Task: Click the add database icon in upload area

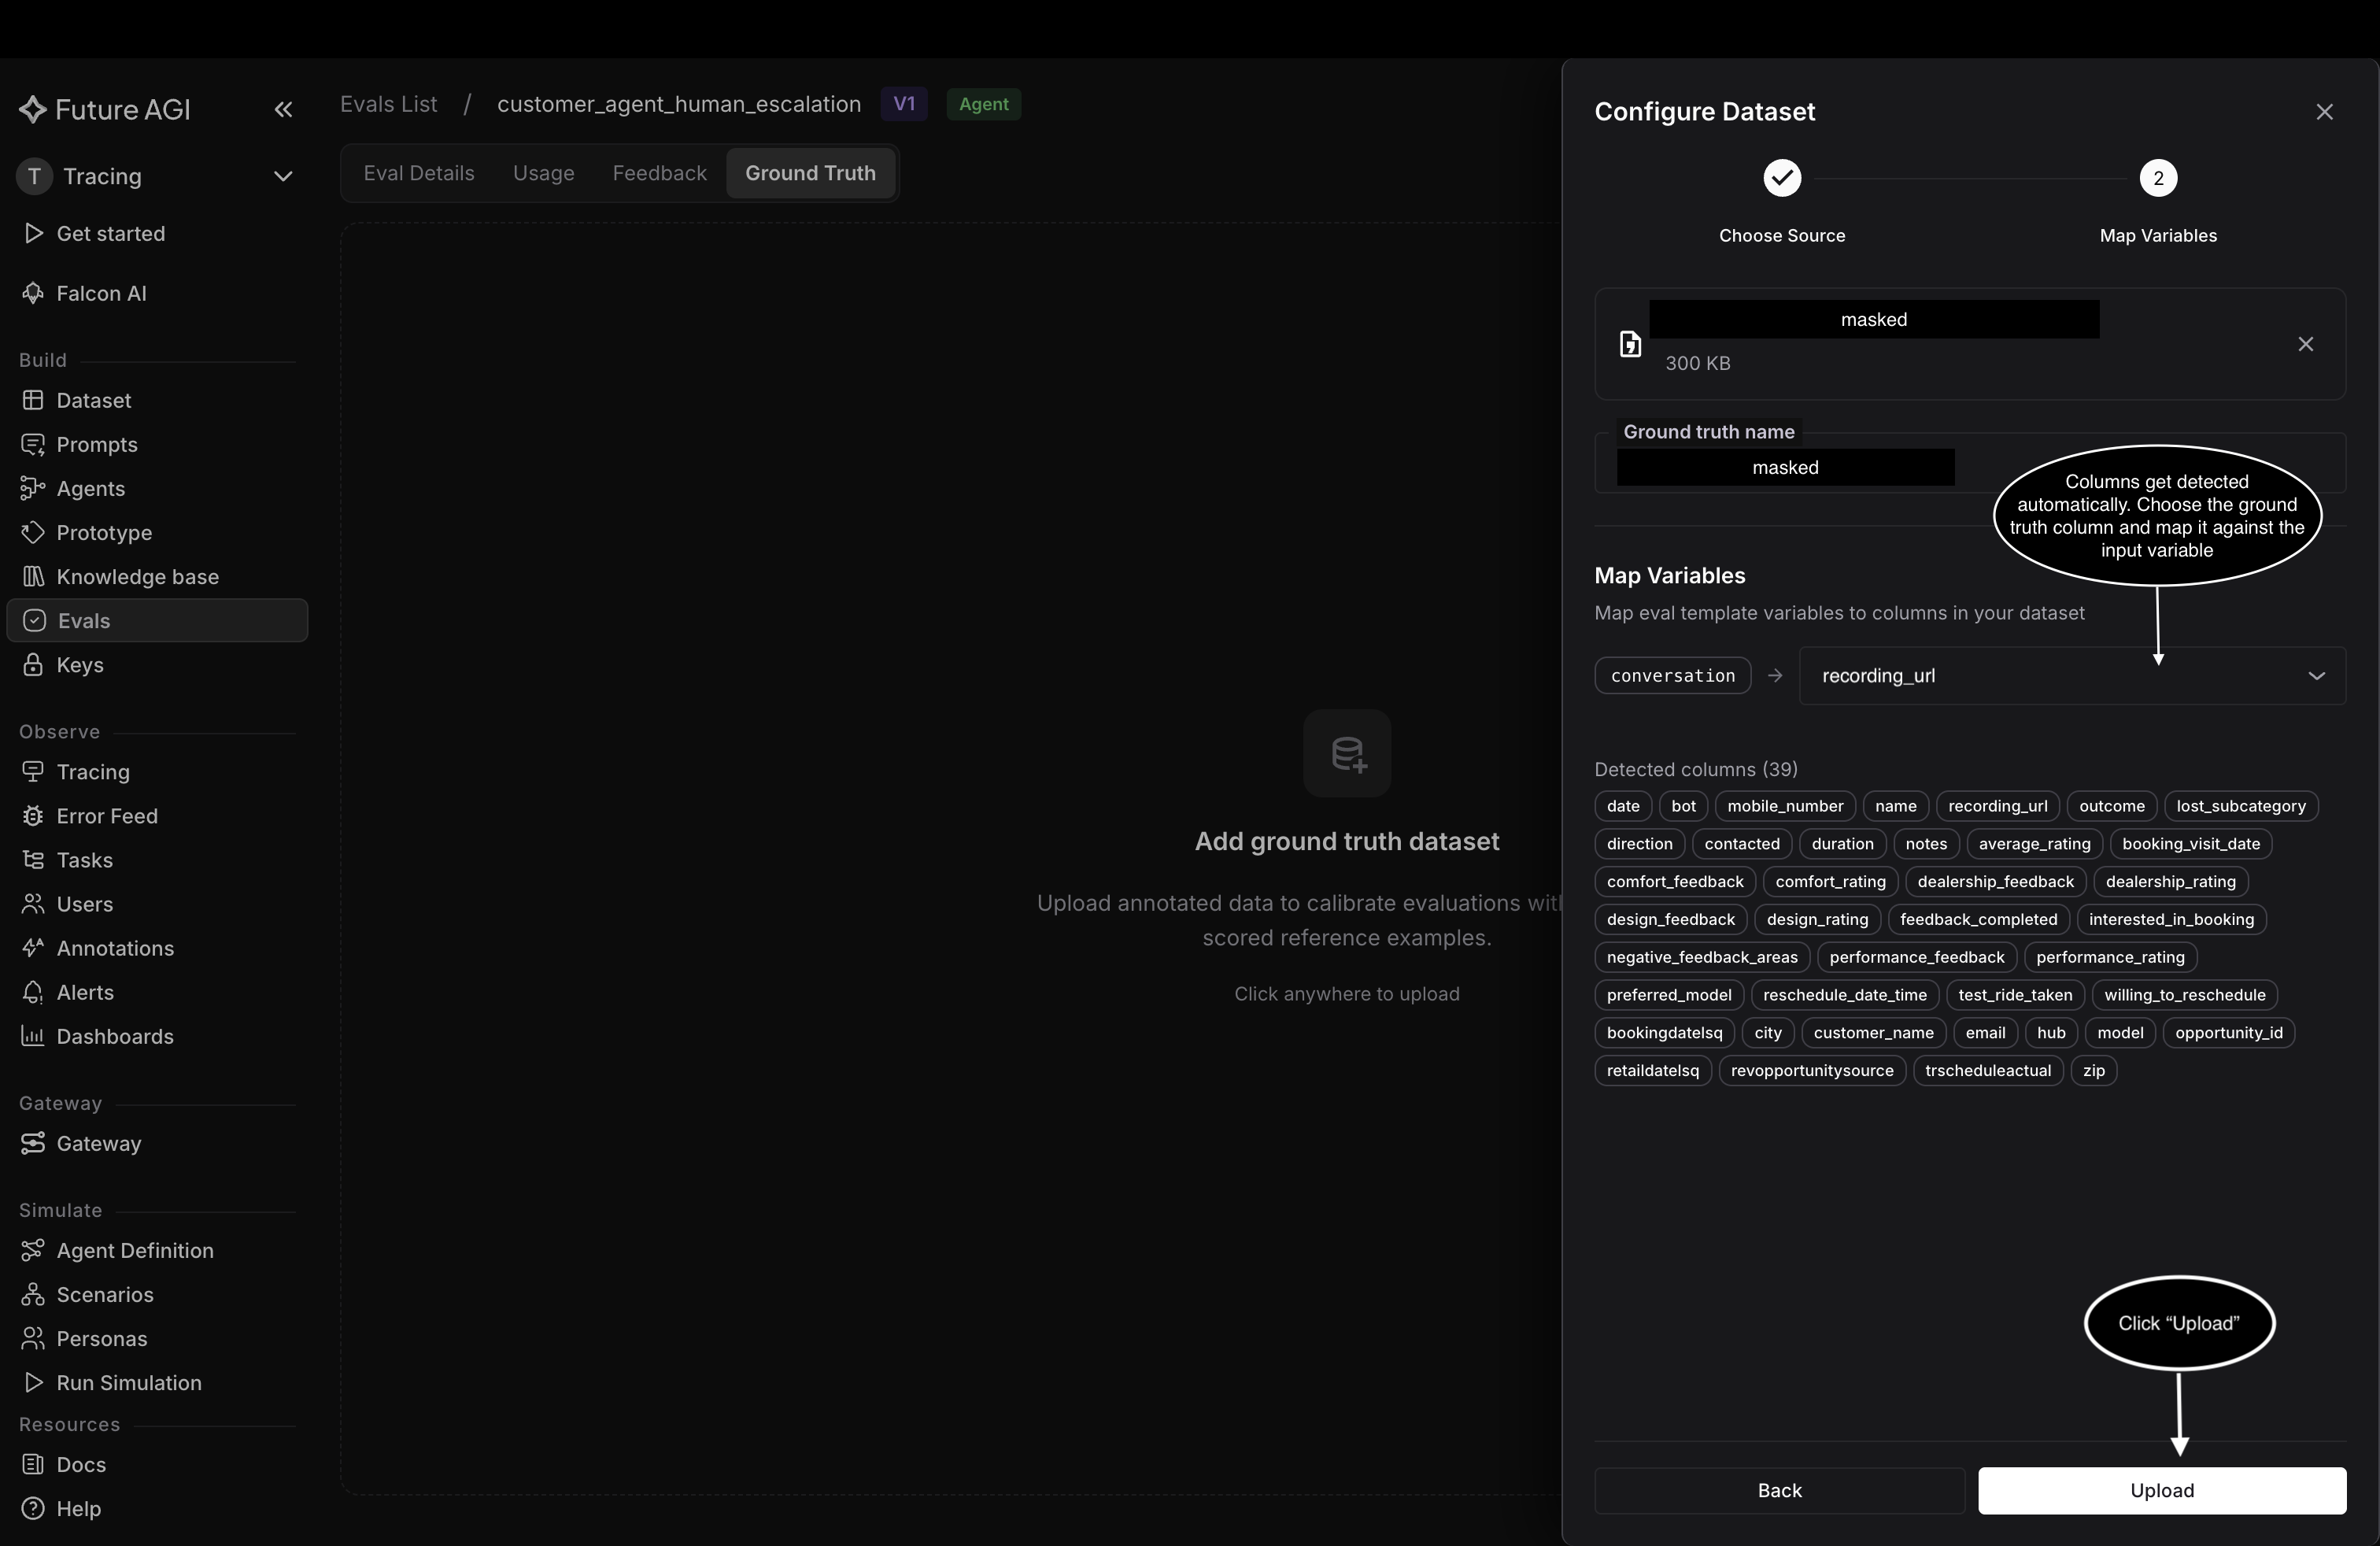Action: (x=1347, y=753)
